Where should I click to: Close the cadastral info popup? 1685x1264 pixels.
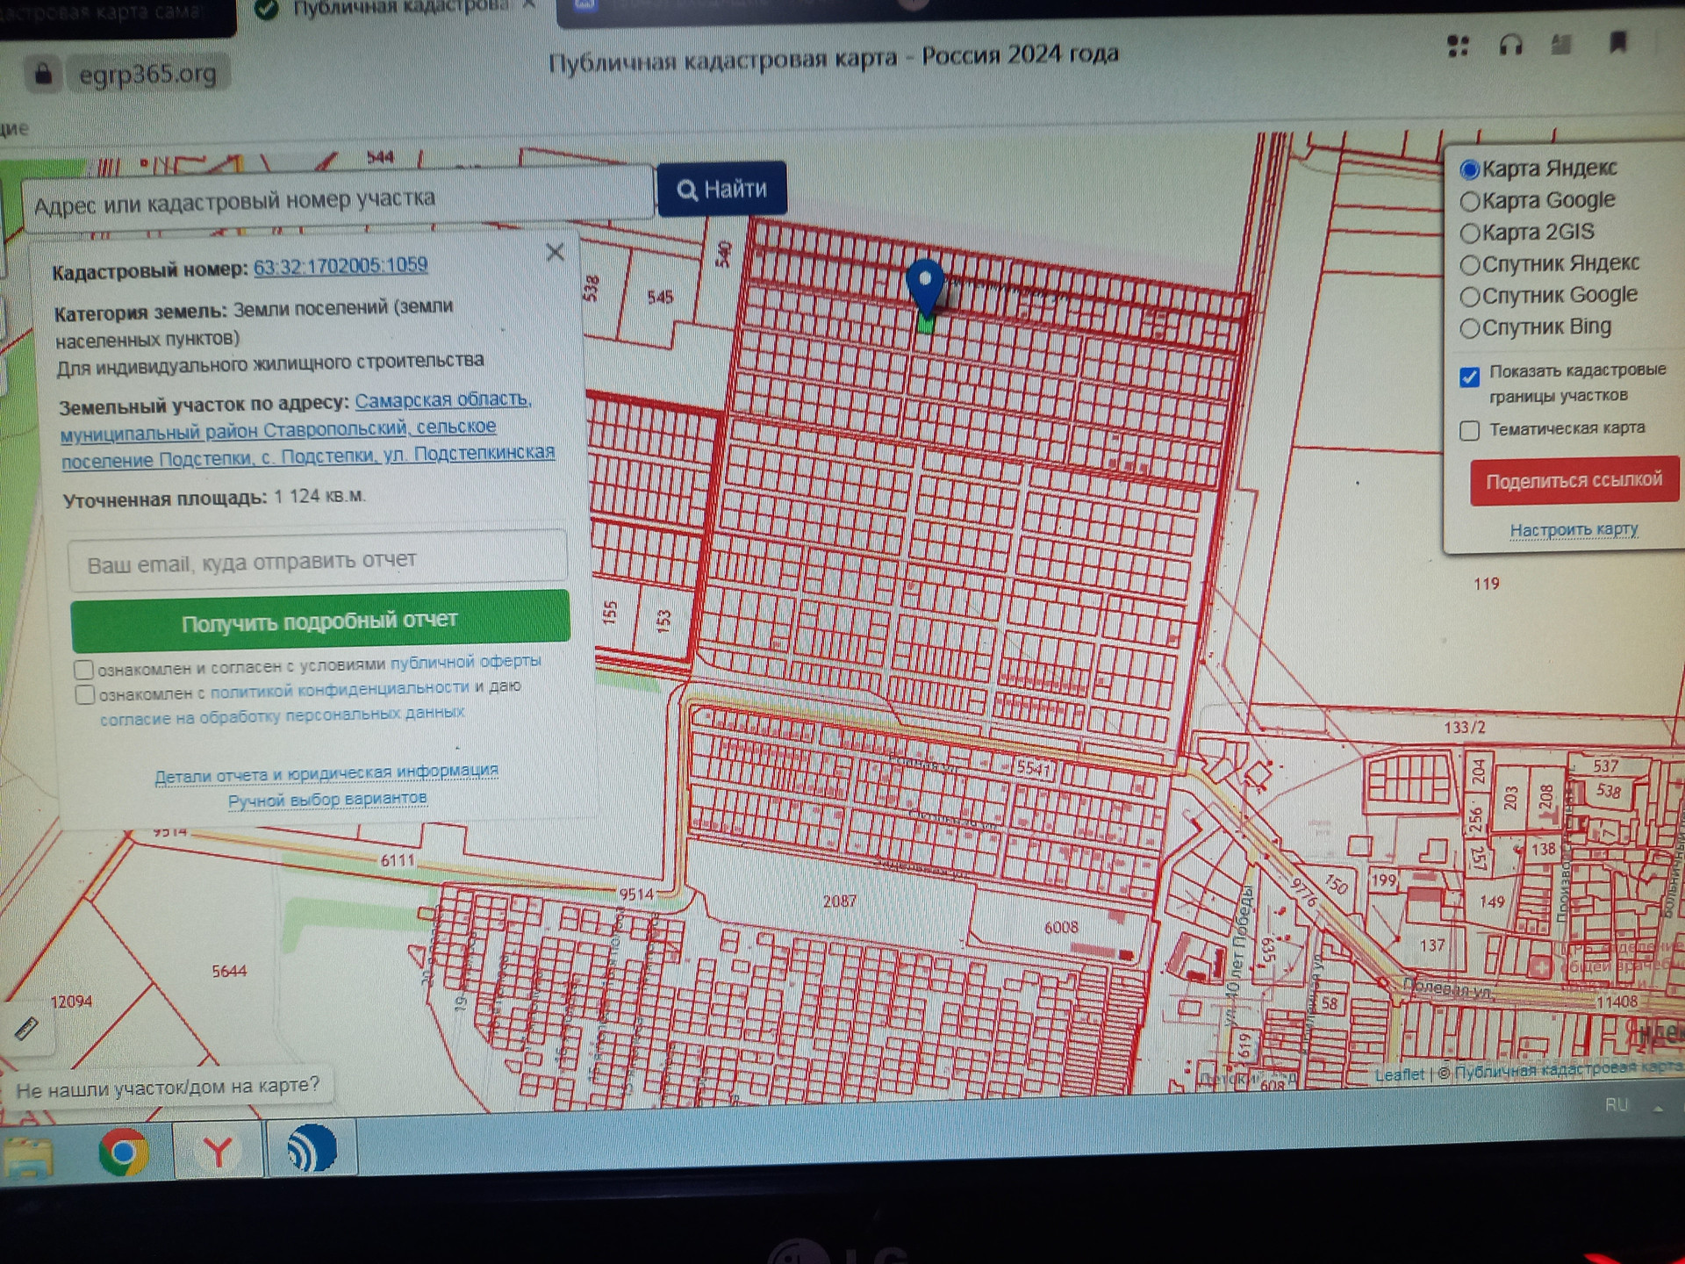(555, 253)
